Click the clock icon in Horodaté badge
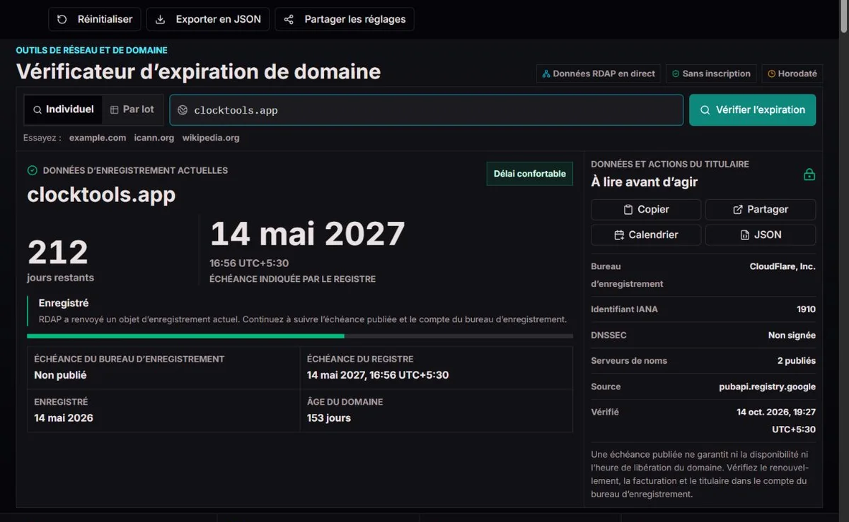The image size is (849, 522). click(771, 73)
